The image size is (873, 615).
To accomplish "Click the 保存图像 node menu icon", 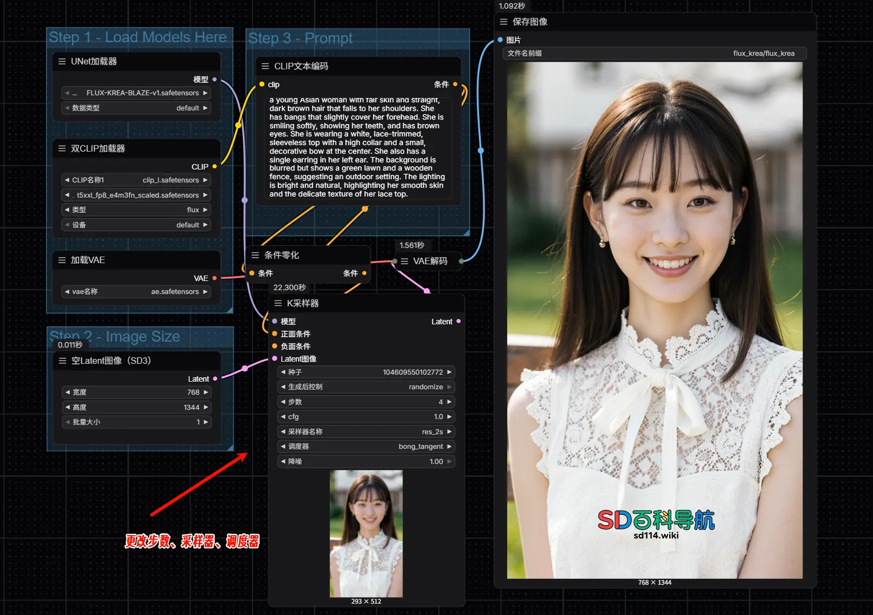I will (503, 22).
